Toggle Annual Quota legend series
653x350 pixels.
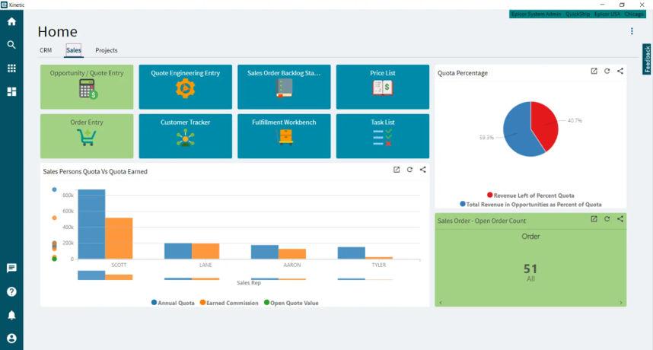click(x=173, y=303)
